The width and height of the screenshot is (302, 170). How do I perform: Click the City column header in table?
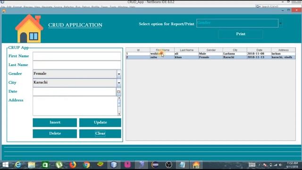click(235, 50)
